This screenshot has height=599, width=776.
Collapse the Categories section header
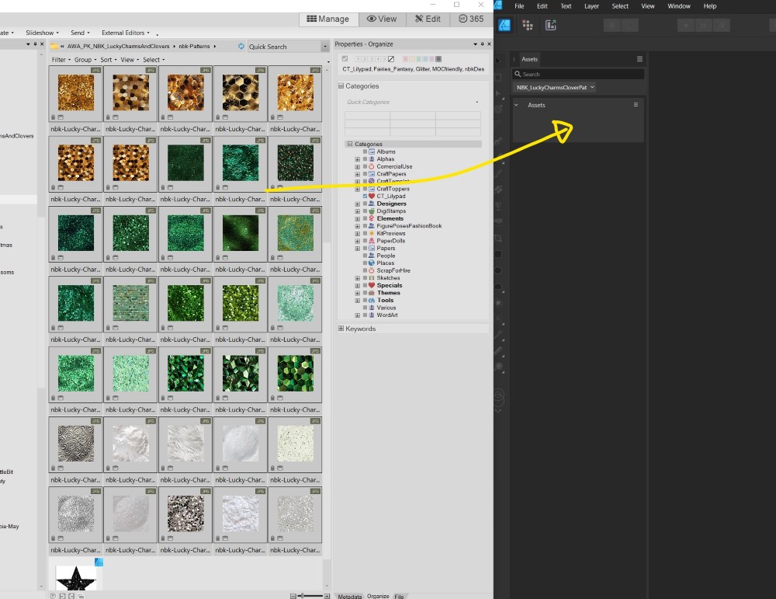[x=341, y=85]
